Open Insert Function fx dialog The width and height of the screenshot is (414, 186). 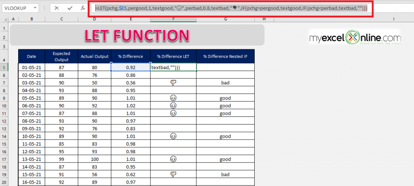point(82,8)
